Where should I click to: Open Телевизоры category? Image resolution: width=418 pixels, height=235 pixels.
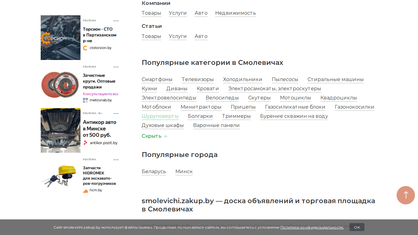click(x=198, y=80)
